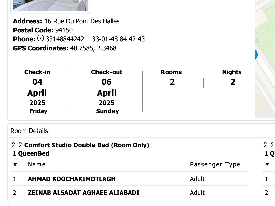The height and width of the screenshot is (206, 275).
Task: Click the Passenger Type column header
Action: pyautogui.click(x=215, y=164)
